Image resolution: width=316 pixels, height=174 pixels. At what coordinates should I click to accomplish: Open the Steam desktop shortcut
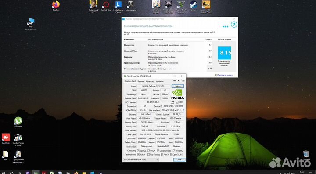click(193, 6)
